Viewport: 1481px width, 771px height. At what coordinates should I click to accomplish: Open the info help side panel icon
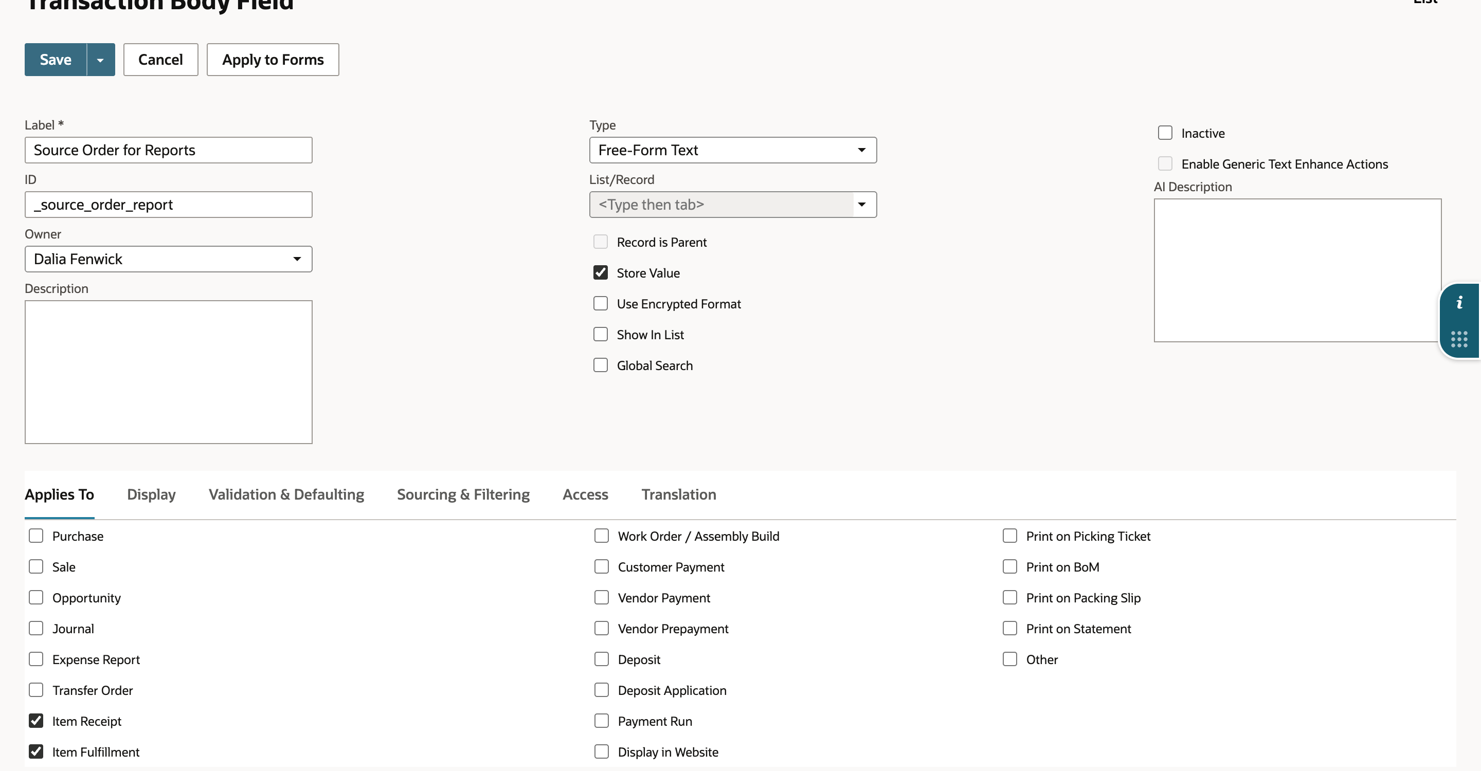[1459, 303]
